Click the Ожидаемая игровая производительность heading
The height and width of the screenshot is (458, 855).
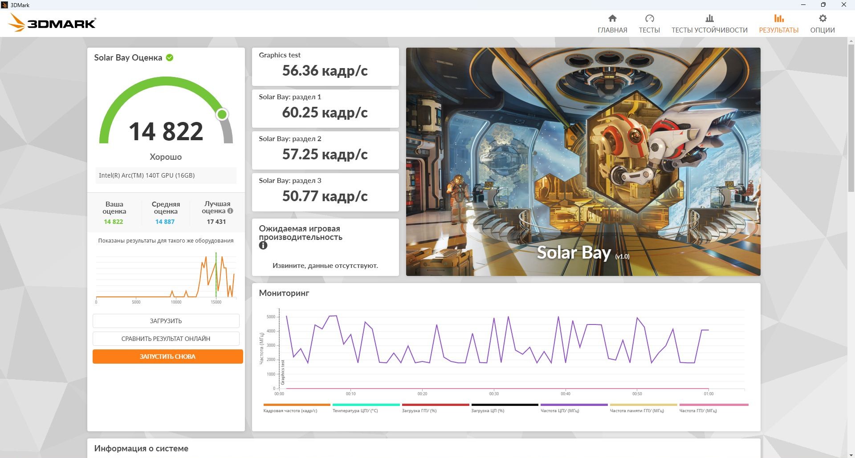coord(301,233)
